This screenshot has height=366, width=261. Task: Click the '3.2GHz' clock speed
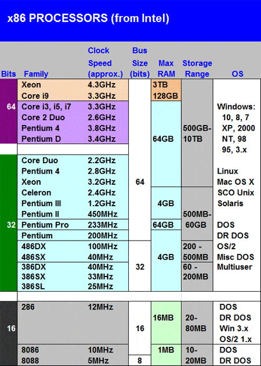(x=101, y=182)
